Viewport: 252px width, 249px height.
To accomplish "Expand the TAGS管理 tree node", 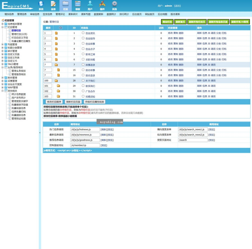I will (2, 64).
